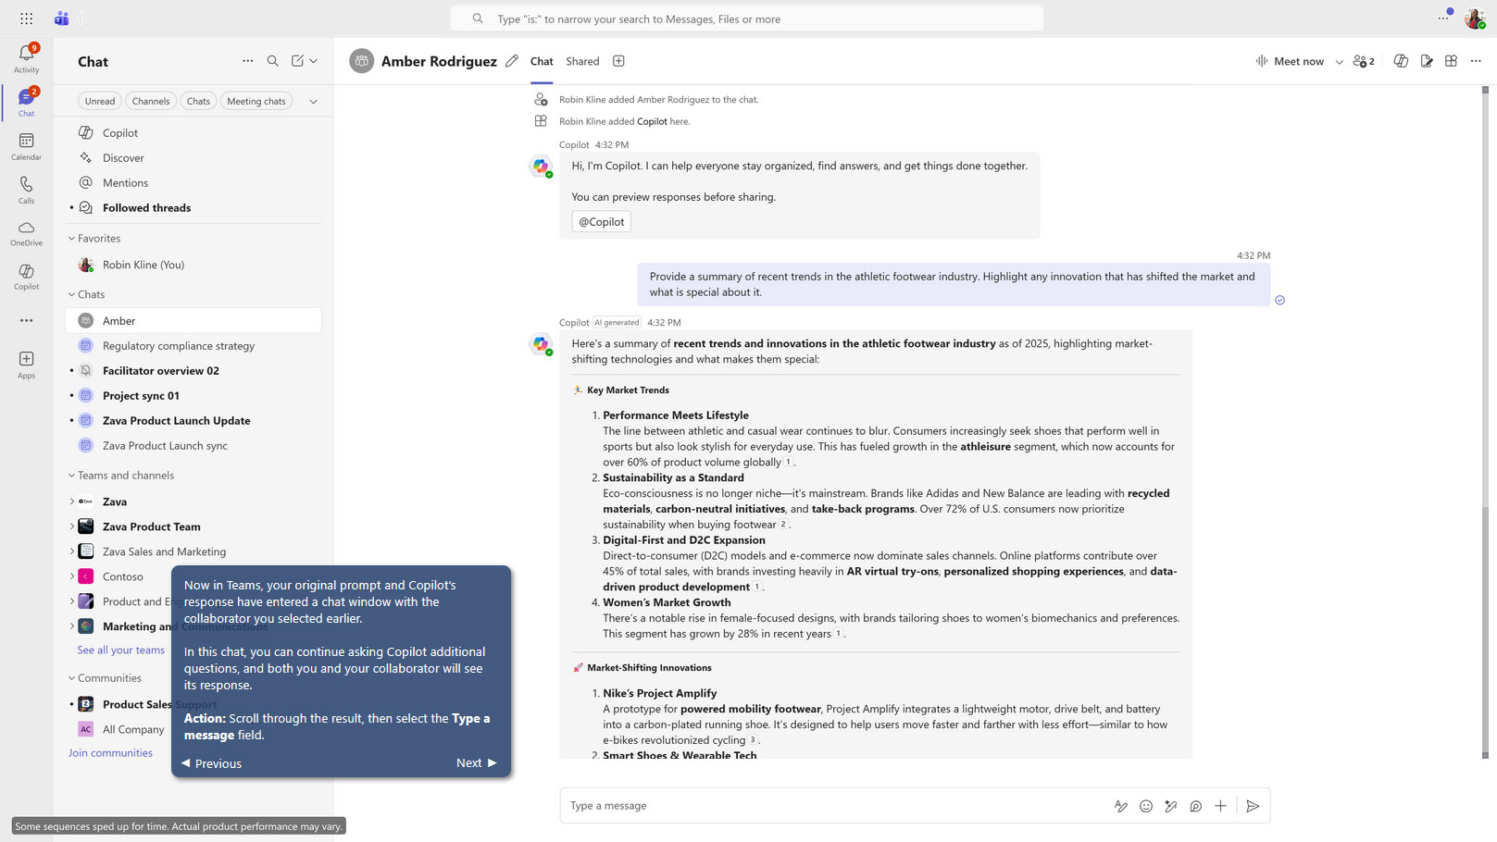
Task: Send the message with the send icon
Action: (x=1254, y=806)
